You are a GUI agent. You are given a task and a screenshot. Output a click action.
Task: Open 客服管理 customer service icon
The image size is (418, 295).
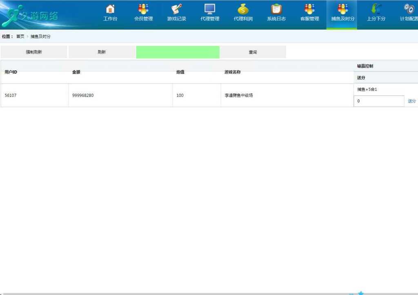tap(309, 9)
